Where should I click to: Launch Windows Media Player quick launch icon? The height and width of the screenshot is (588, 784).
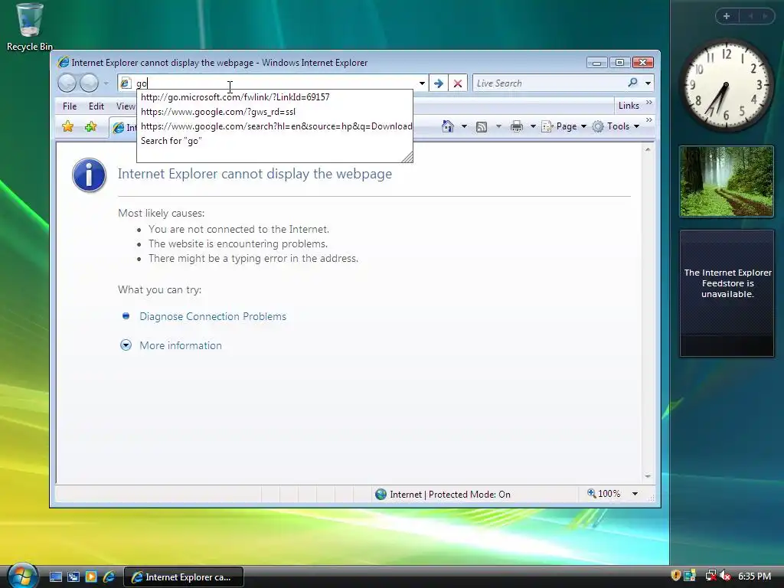[x=91, y=577]
